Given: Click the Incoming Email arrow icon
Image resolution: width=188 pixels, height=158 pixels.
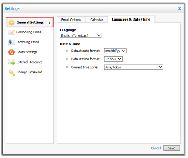Looking at the screenshot, I should point(11,42).
